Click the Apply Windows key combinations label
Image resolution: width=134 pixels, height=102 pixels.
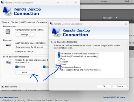[x=31, y=43]
